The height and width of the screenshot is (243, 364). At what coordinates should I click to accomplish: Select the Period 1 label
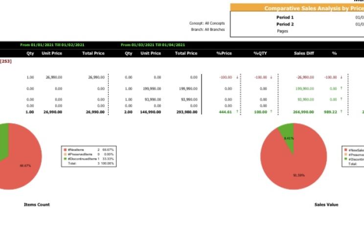coord(285,18)
